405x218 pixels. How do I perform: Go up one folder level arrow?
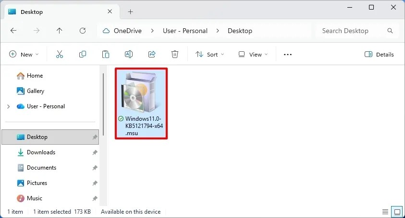pos(60,31)
